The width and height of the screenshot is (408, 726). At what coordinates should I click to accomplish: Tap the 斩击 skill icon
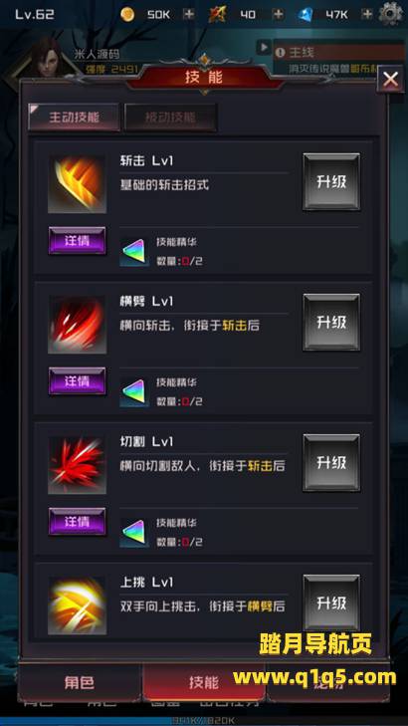pos(78,184)
